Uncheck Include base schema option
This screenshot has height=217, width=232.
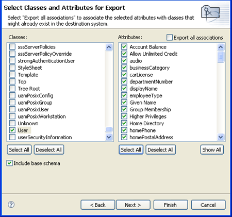(x=9, y=163)
